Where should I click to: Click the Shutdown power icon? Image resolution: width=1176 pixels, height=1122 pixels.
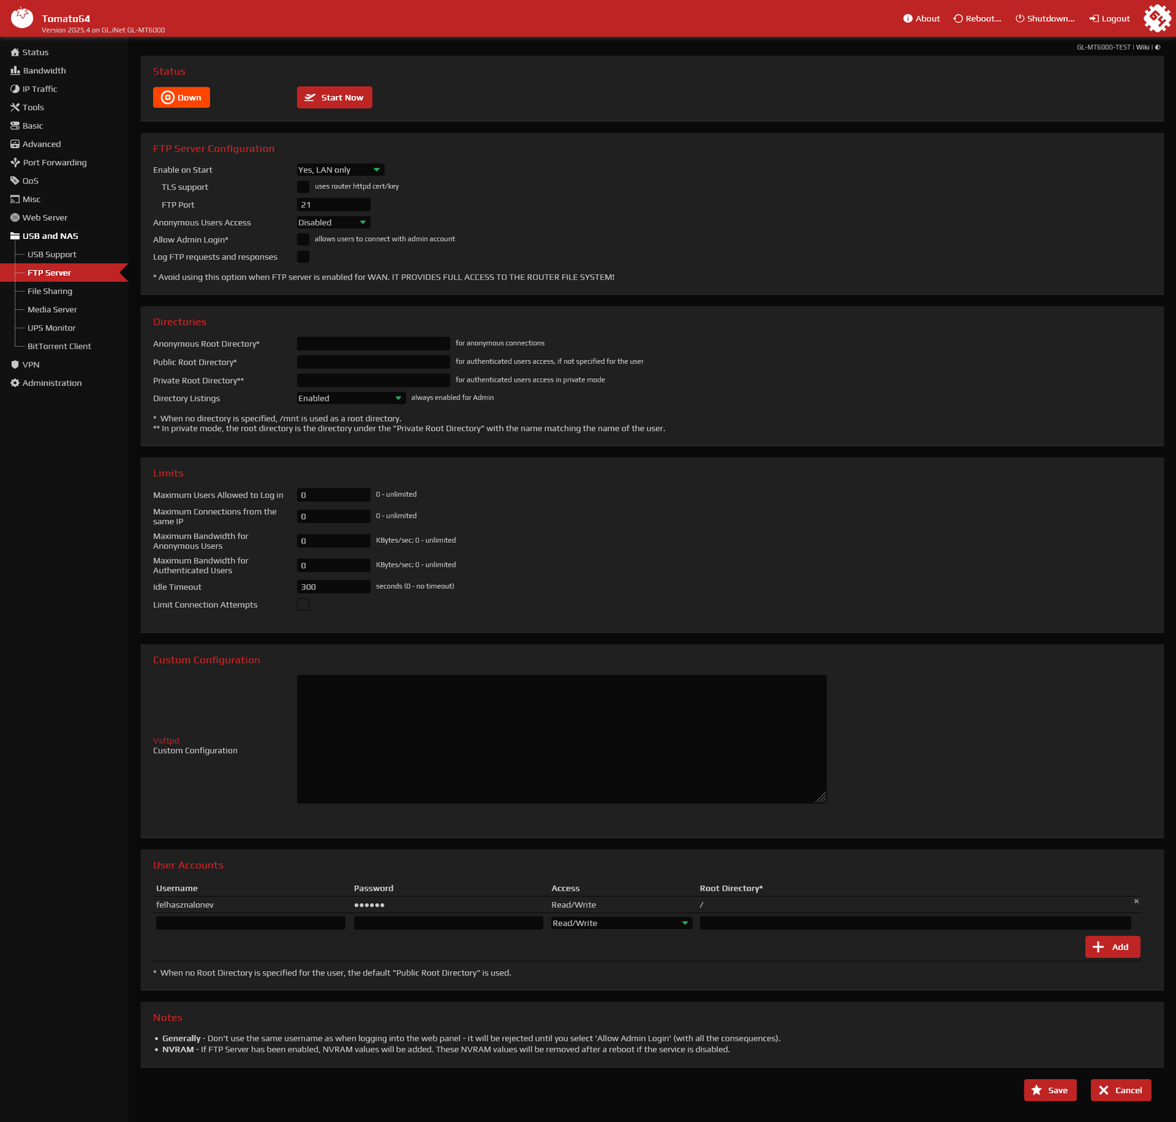click(x=1020, y=18)
